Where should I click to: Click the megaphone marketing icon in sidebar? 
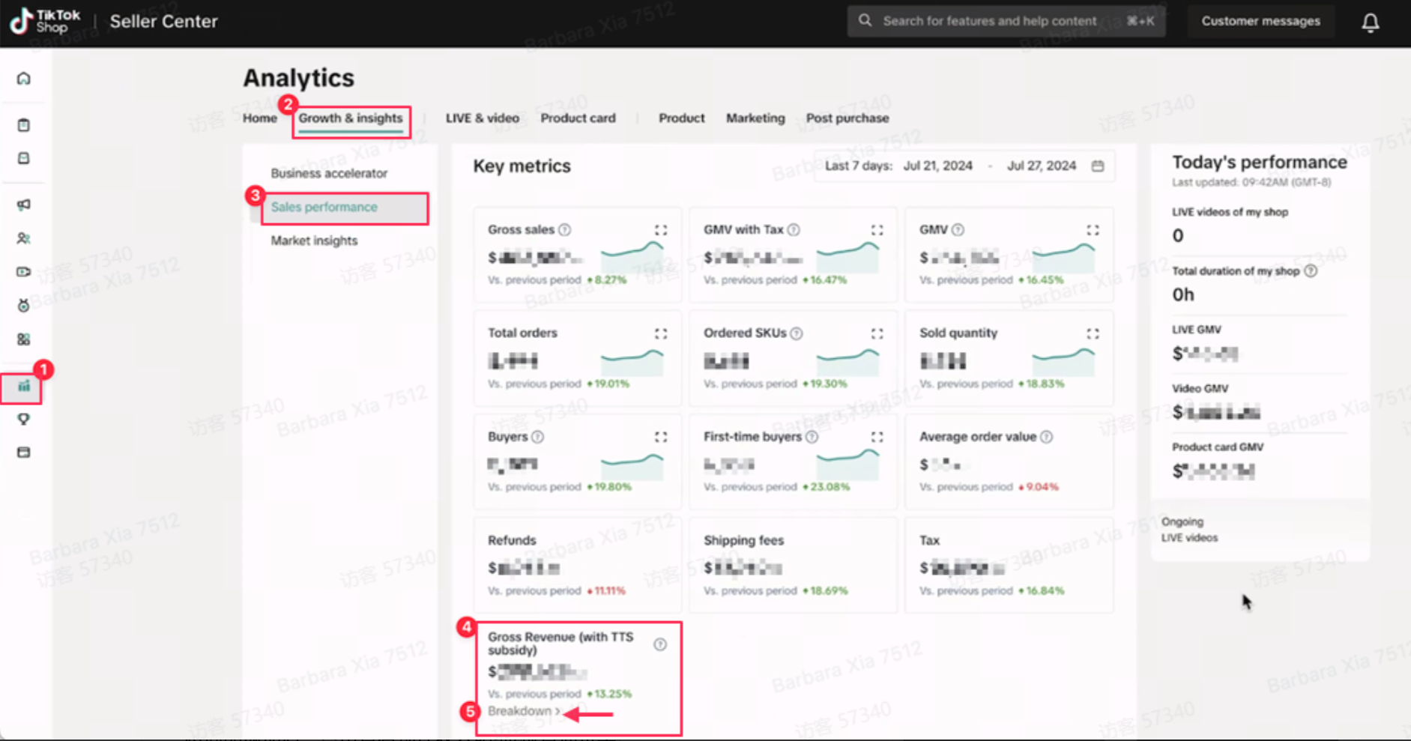pos(24,205)
